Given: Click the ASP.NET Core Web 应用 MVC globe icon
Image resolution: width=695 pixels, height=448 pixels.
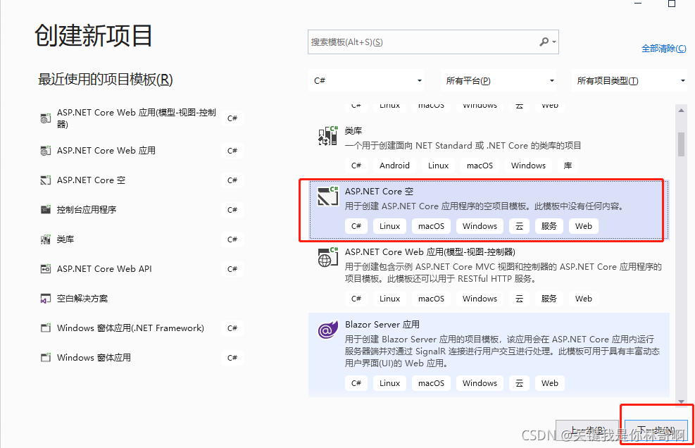Looking at the screenshot, I should [328, 257].
